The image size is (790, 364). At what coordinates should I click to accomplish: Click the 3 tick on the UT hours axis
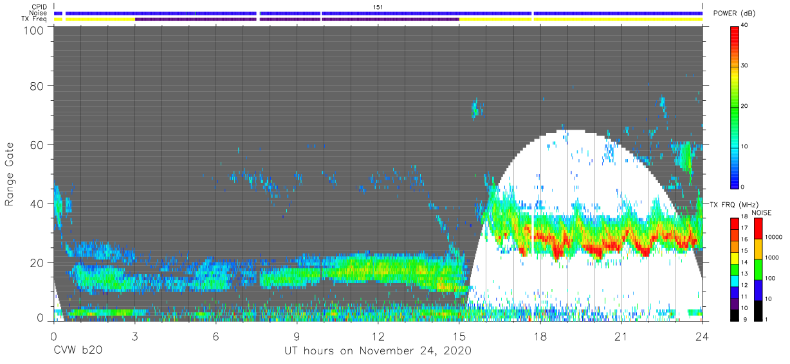click(x=134, y=336)
